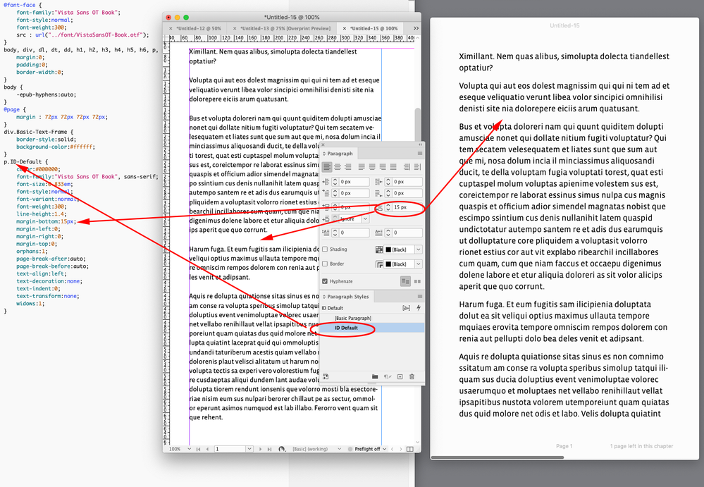The width and height of the screenshot is (704, 487).
Task: Choose Justify with last line aligned right
Action: point(383,166)
